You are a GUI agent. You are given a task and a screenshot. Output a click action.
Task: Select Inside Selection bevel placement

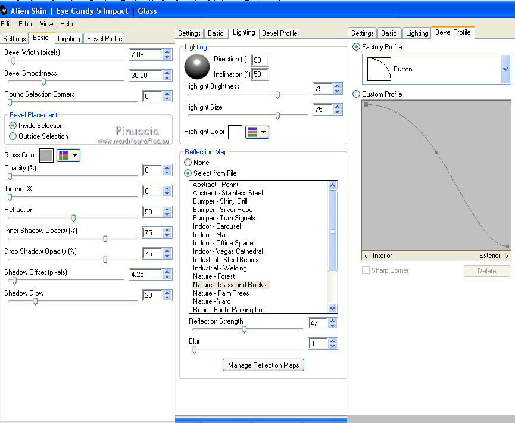click(13, 126)
